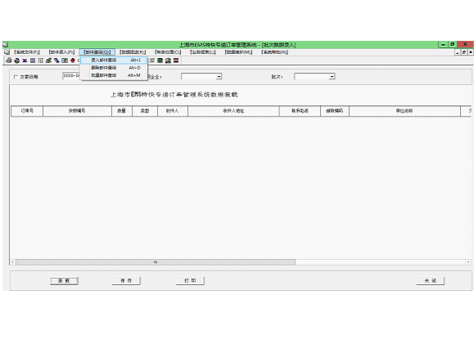Click the red horizontal bars toolbar icon

[176, 60]
